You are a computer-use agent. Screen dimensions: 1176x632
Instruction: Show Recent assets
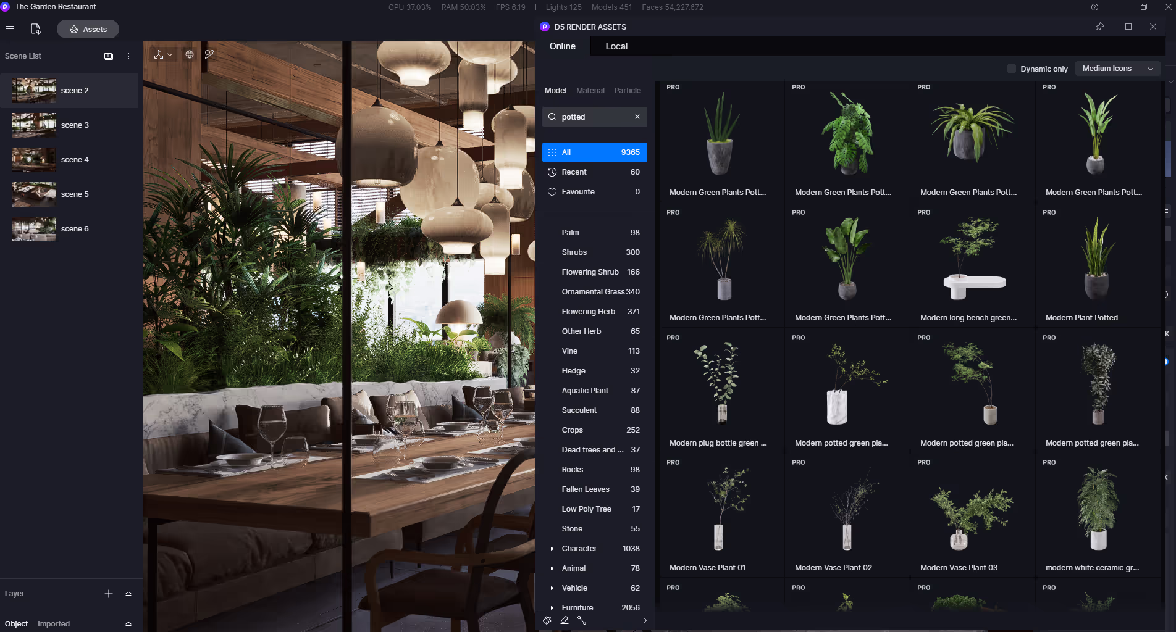tap(595, 172)
